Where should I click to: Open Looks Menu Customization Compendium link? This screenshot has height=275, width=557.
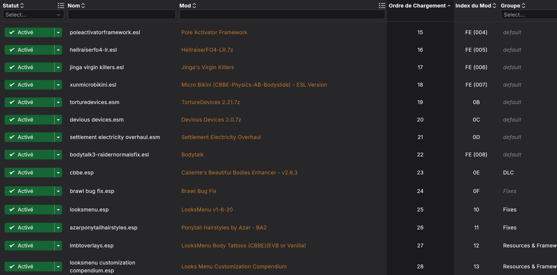point(234,266)
